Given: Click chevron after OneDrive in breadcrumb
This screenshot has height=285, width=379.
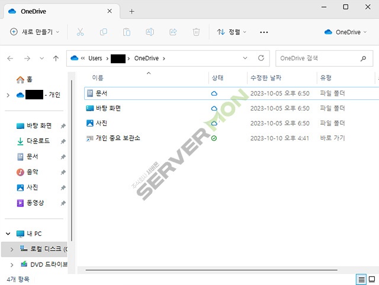Looking at the screenshot, I should tap(164, 59).
